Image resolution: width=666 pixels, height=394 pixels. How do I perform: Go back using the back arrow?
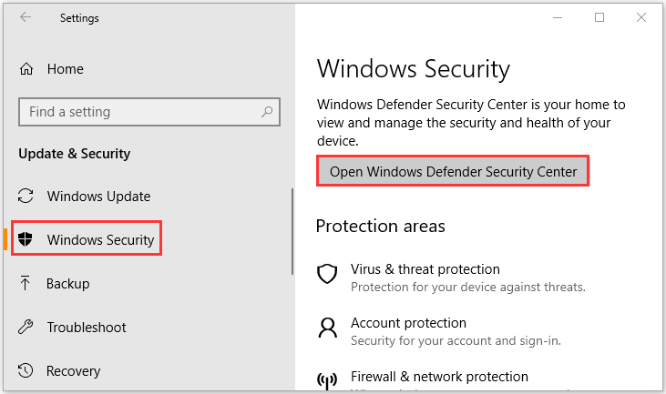tap(26, 17)
